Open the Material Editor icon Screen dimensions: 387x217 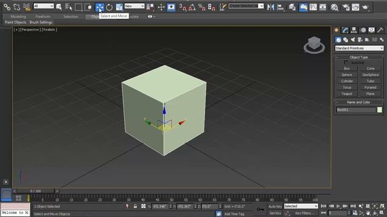pyautogui.click(x=334, y=7)
